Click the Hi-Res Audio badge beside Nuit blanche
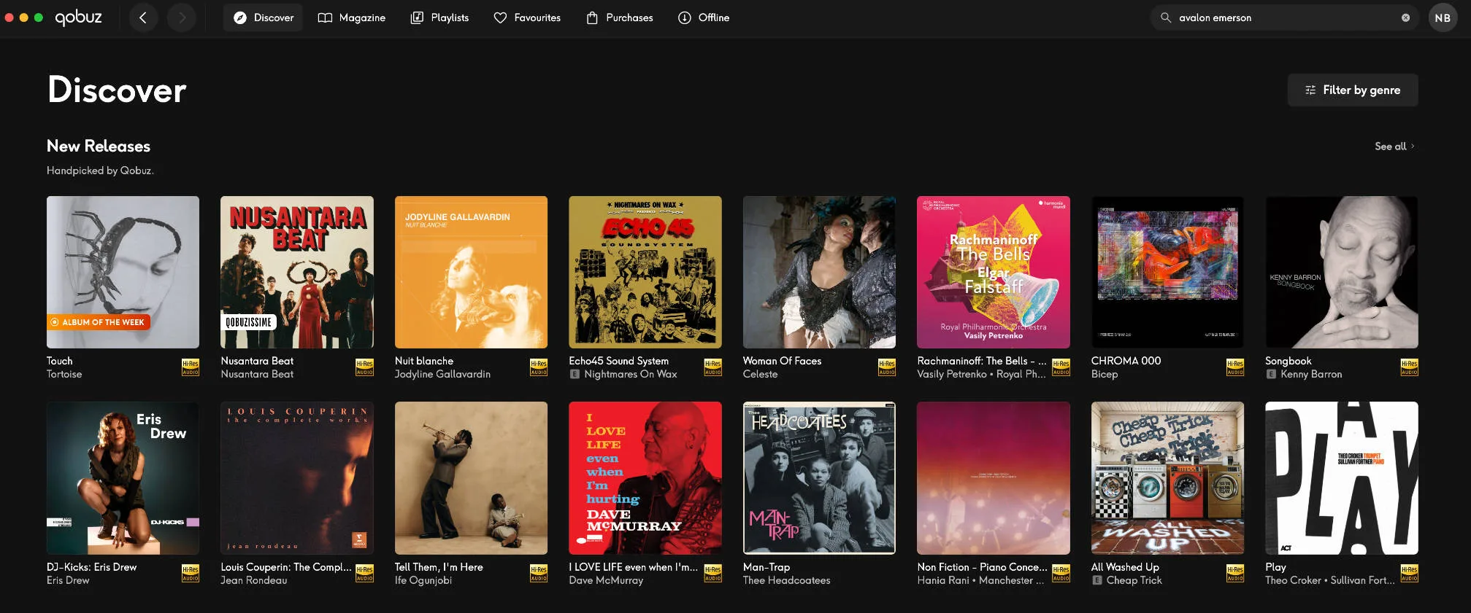 click(x=539, y=367)
